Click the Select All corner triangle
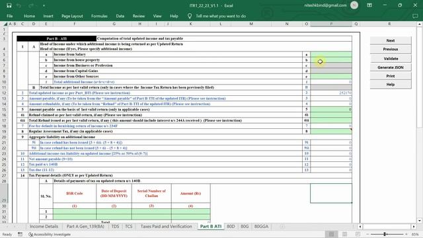 point(5,24)
